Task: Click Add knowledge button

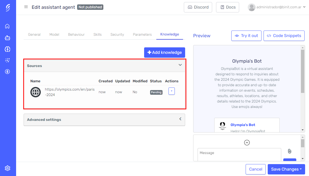Action: 165,53
